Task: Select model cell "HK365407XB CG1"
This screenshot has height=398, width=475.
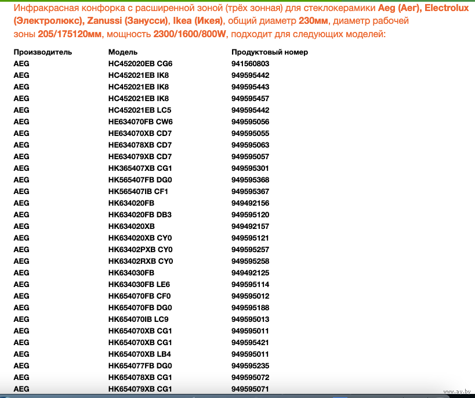Action: point(140,168)
